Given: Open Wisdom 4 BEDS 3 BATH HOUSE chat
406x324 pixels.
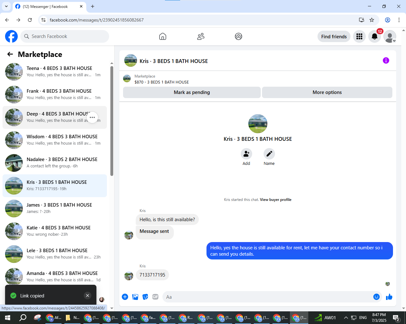Looking at the screenshot, I should pyautogui.click(x=55, y=140).
